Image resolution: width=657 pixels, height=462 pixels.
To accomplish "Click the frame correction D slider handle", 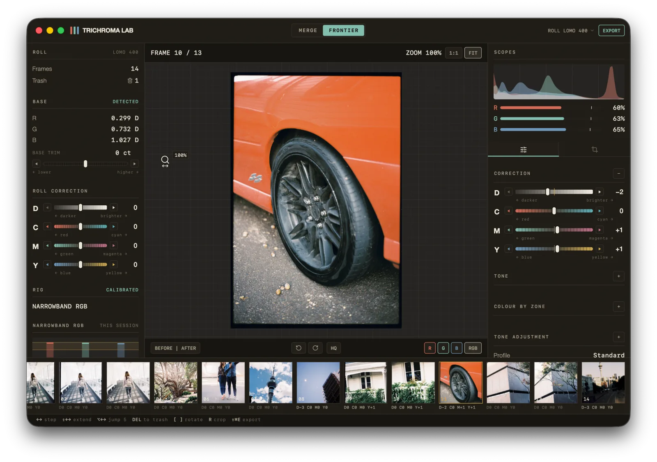I will point(548,192).
